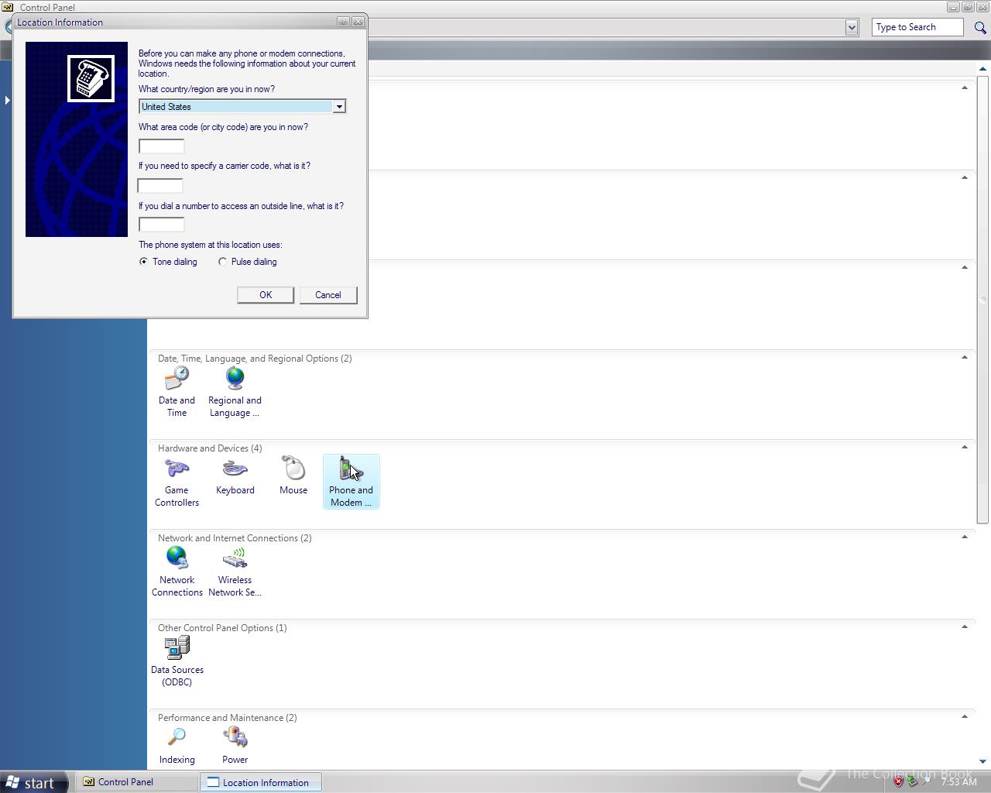This screenshot has width=991, height=793.
Task: Open the country/region dropdown
Action: (x=338, y=107)
